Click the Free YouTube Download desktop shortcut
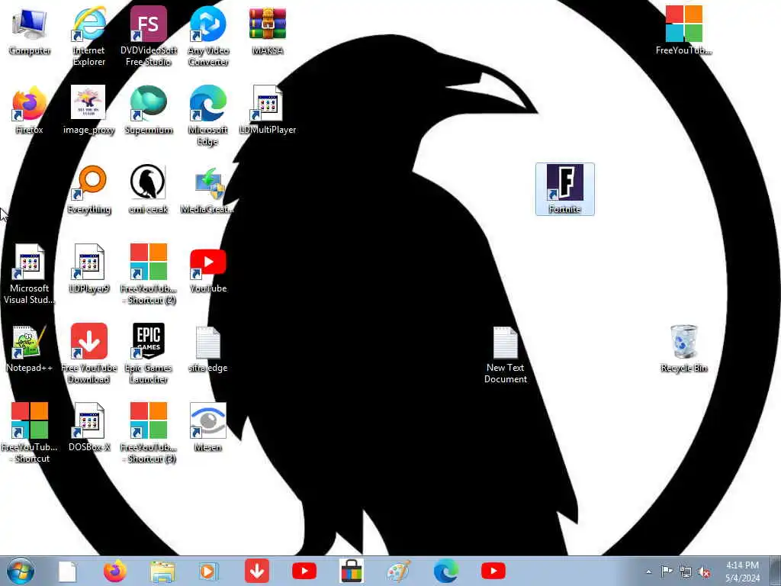This screenshot has height=586, width=781. pyautogui.click(x=89, y=353)
